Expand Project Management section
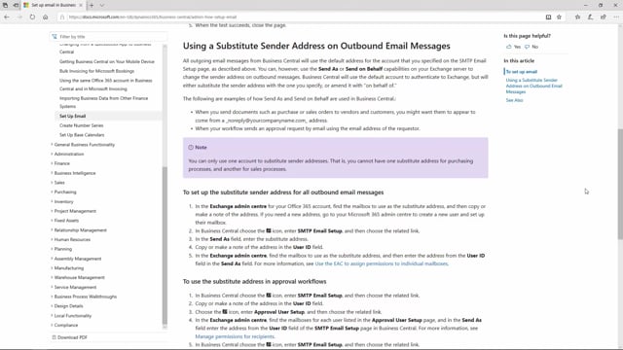Image resolution: width=623 pixels, height=350 pixels. click(75, 211)
